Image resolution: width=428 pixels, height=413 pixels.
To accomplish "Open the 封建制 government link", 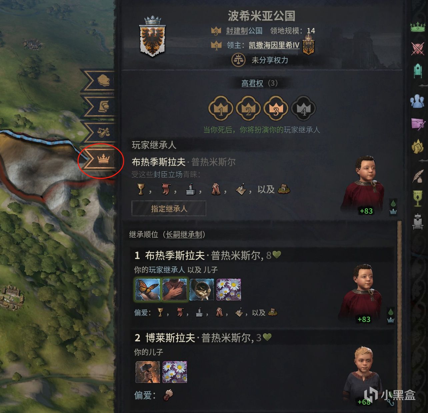I will click(x=238, y=31).
